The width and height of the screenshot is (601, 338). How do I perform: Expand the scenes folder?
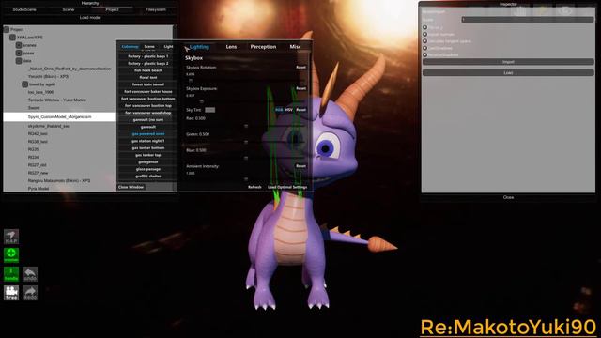(x=19, y=45)
